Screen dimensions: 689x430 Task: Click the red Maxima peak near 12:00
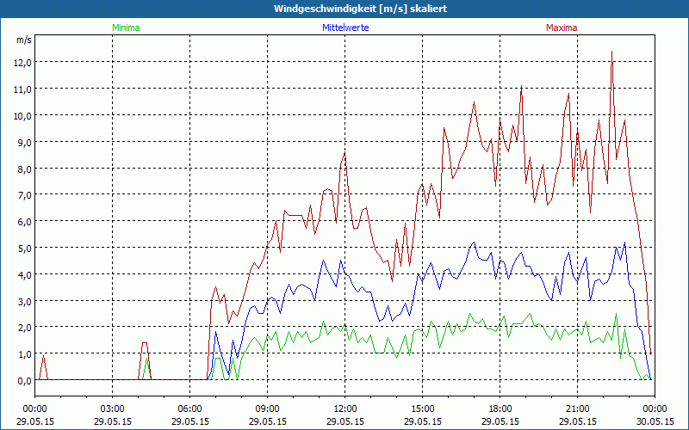(x=345, y=153)
